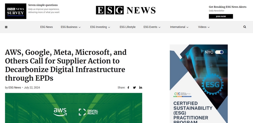Expand the International dropdown

click(179, 27)
